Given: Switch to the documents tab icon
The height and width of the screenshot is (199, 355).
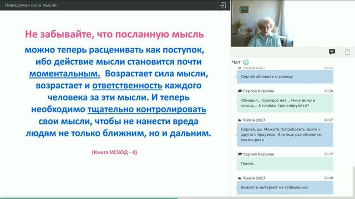Looking at the screenshot, I should tap(347, 52).
